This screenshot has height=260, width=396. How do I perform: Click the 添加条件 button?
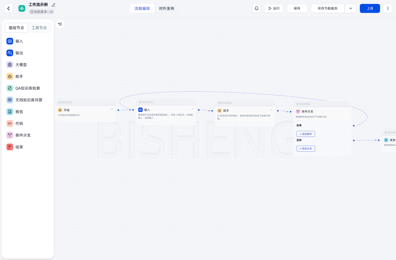[x=306, y=134]
